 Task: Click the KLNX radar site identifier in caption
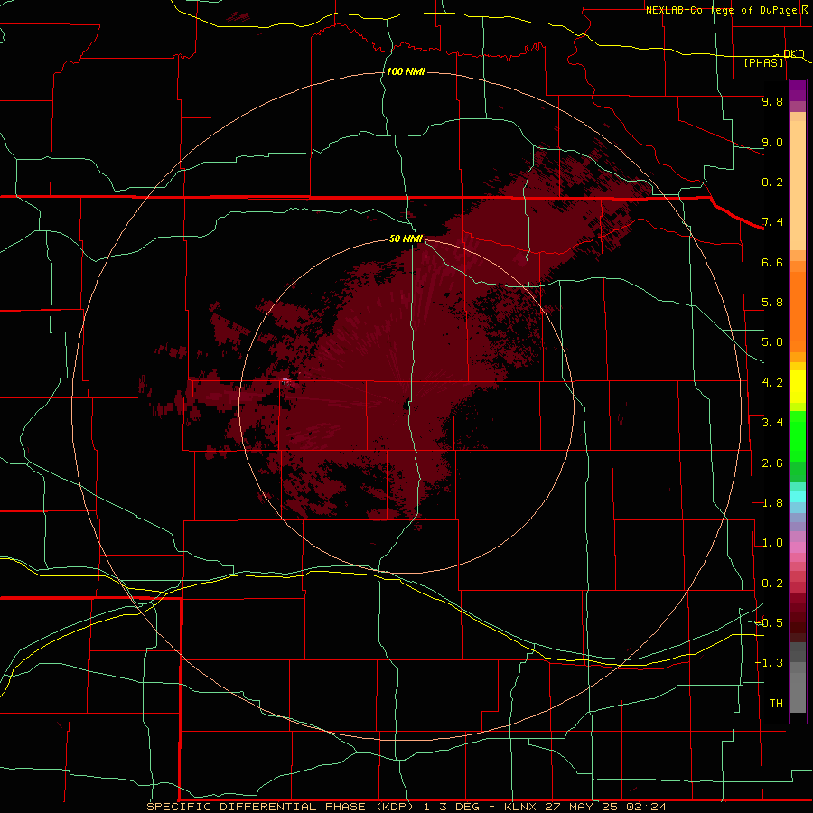pyautogui.click(x=520, y=807)
